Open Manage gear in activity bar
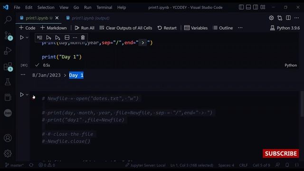The width and height of the screenshot is (304, 171). pyautogui.click(x=8, y=153)
